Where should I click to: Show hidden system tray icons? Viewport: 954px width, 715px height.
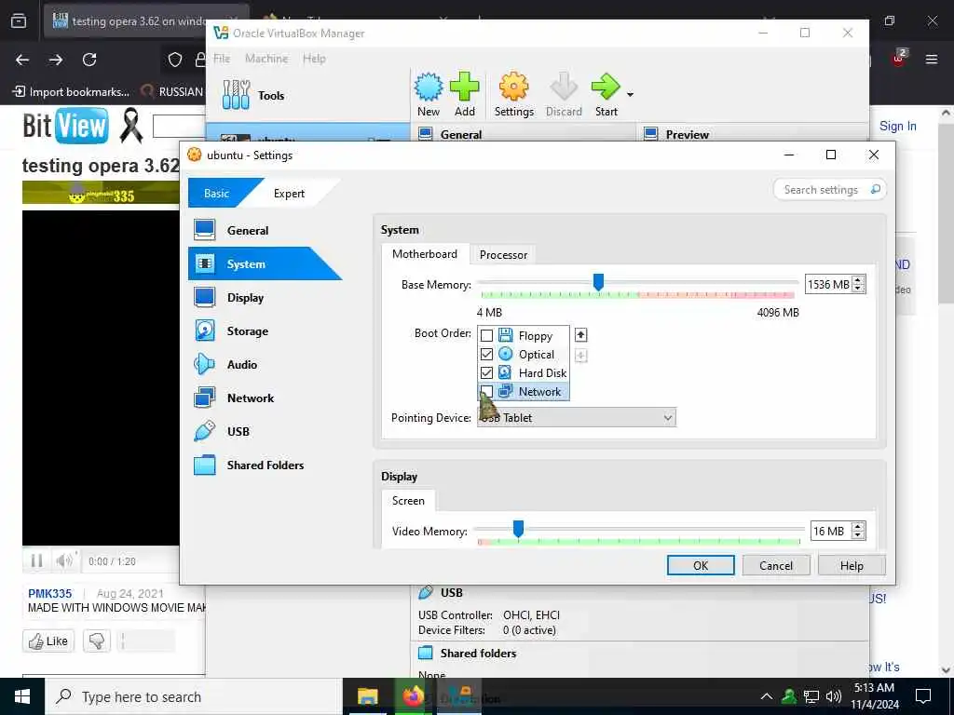coord(767,696)
